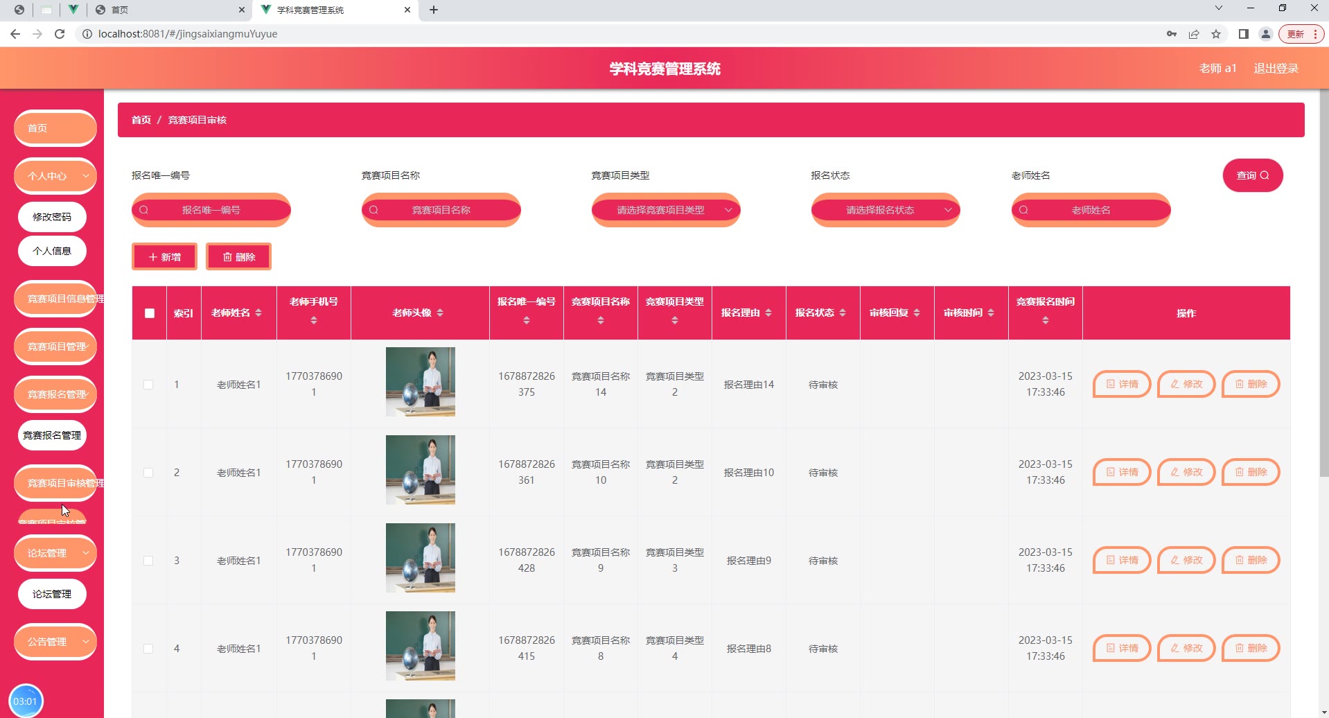
Task: Close the 学科竞赛管理系统 browser tab
Action: 407,10
